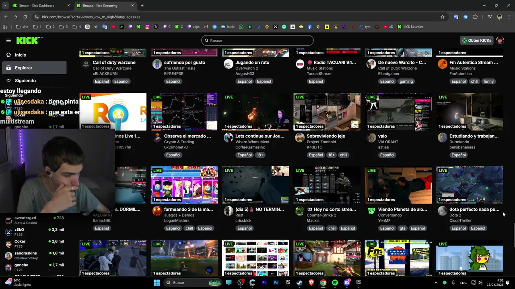
Task: Click the LoganMasters channel avatar
Action: 157,211
